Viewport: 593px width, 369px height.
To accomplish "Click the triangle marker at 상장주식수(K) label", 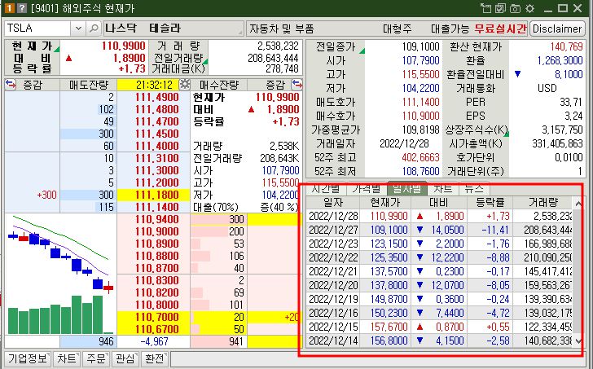I will click(506, 134).
